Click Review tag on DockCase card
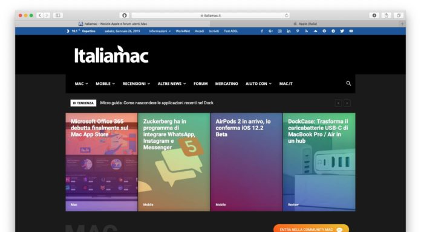 (293, 205)
